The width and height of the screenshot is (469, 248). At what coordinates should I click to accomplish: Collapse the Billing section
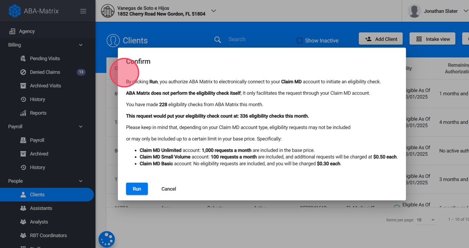coord(81,45)
